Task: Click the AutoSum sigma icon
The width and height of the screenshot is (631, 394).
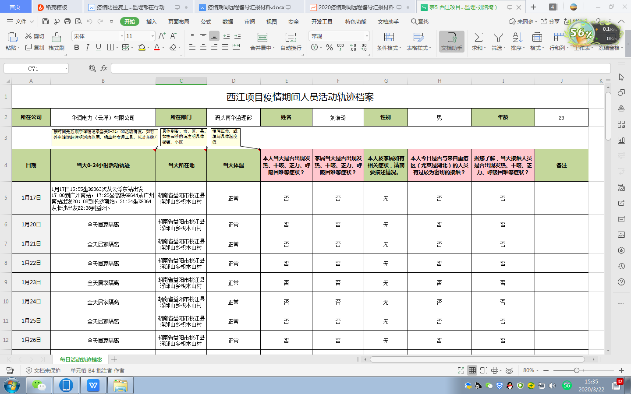Action: (479, 38)
